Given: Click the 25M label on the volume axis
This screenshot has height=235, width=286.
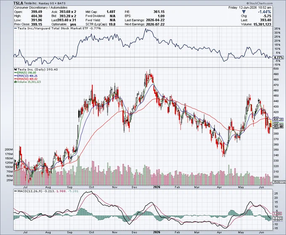Looking at the screenshot, I should pos(10,181).
